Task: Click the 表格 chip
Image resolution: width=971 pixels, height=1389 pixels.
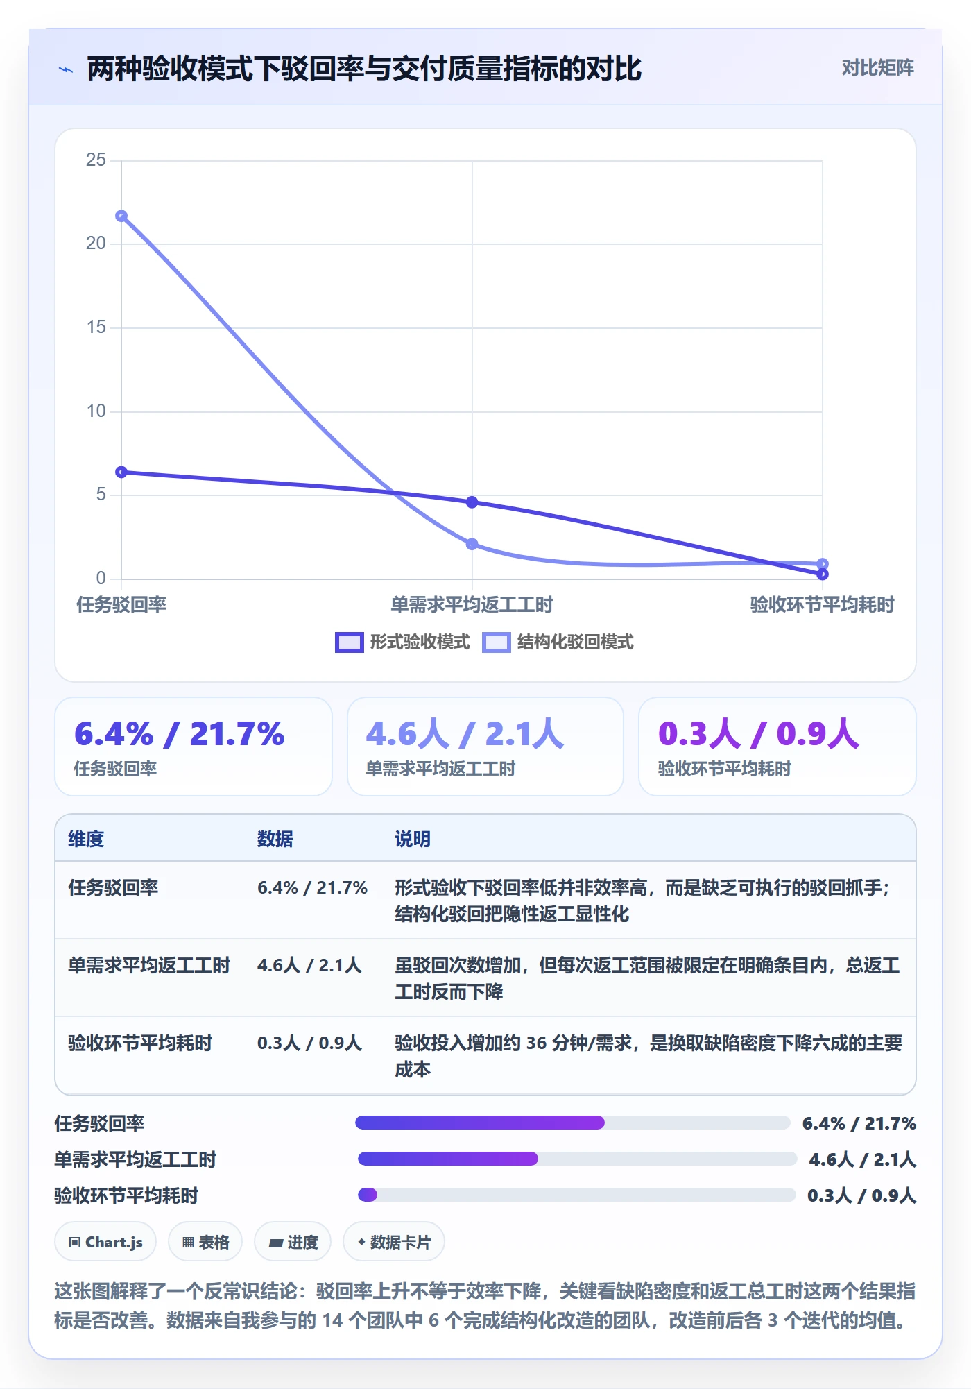Action: point(205,1242)
